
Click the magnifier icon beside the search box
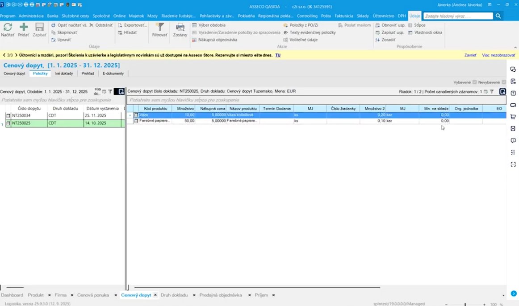[498, 16]
